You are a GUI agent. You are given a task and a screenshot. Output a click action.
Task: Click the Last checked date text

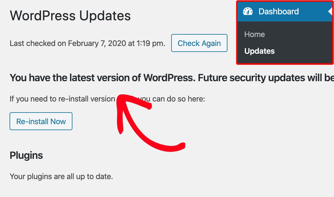pos(87,43)
